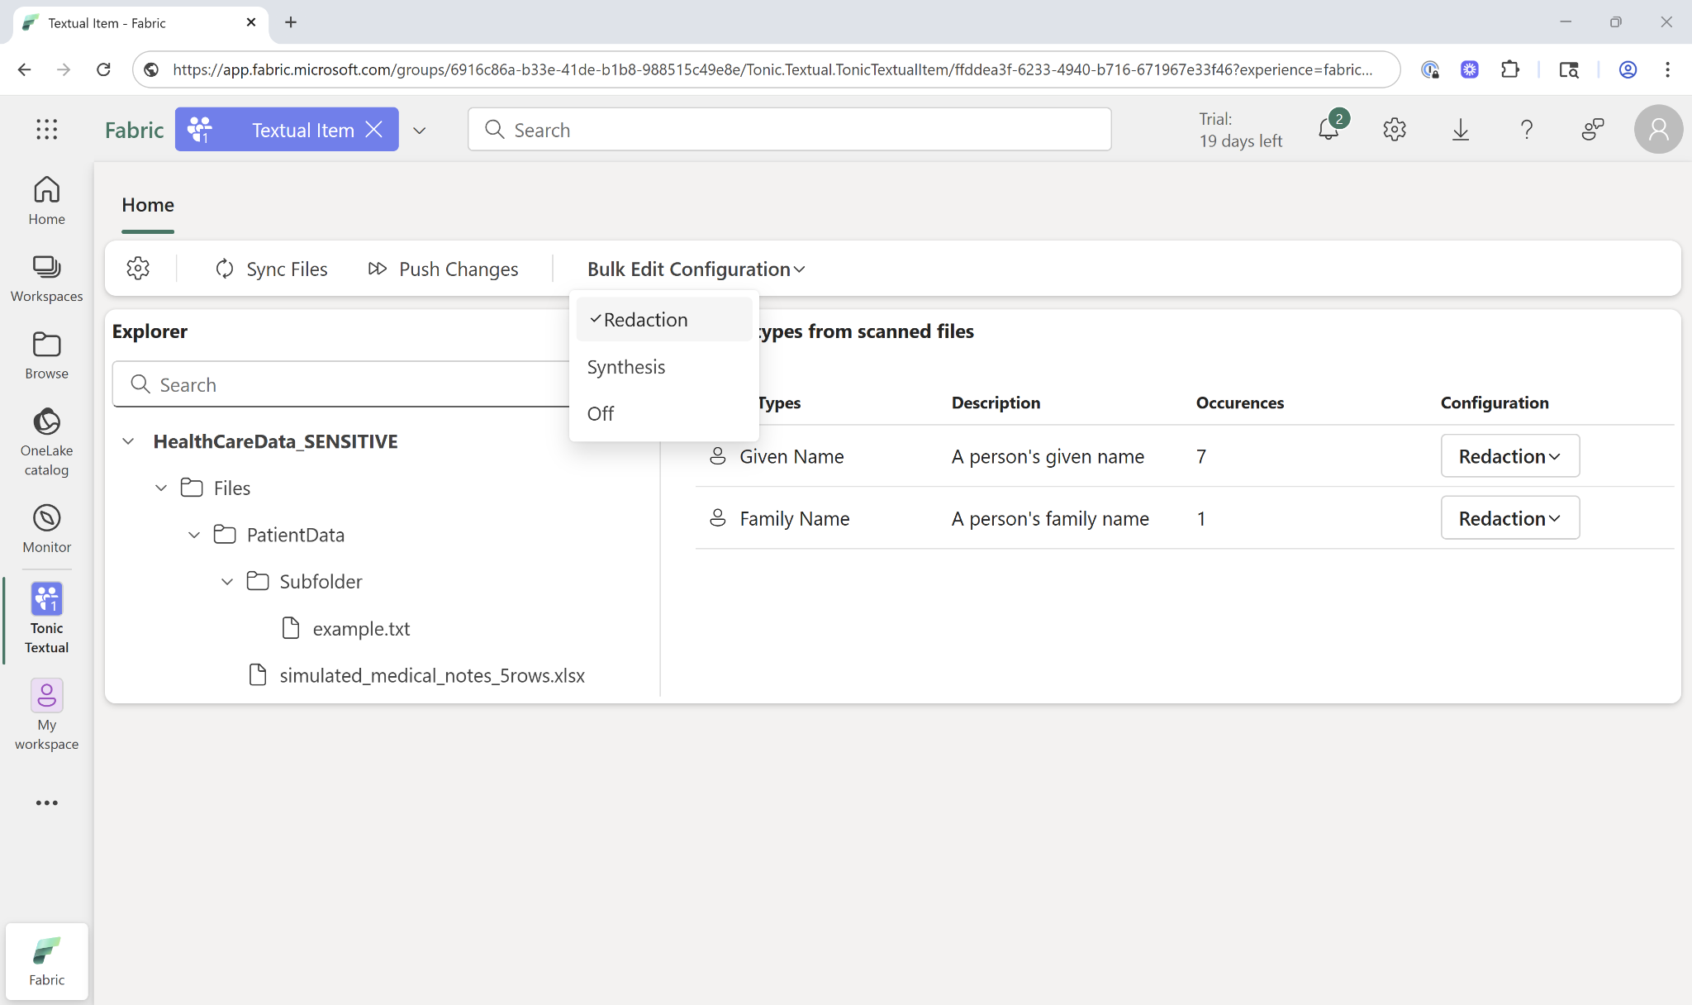Open the Given Name Redaction dropdown
Viewport: 1692px width, 1005px height.
coord(1509,456)
